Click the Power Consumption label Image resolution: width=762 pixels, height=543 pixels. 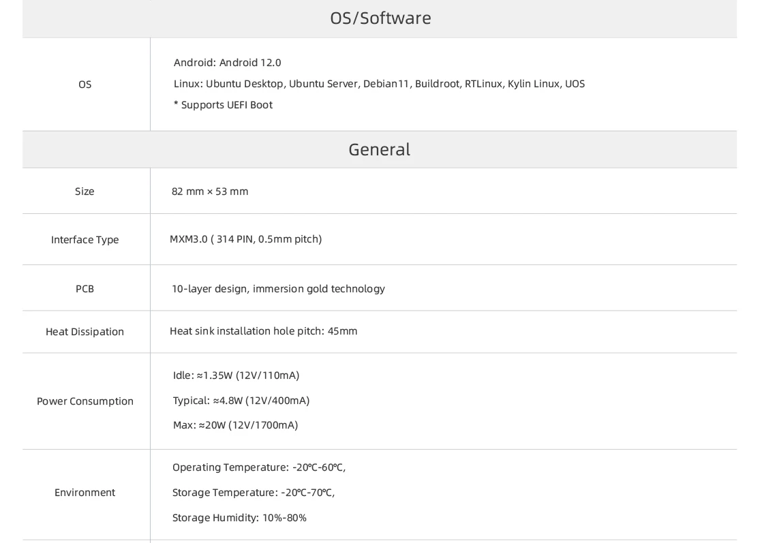(x=85, y=401)
